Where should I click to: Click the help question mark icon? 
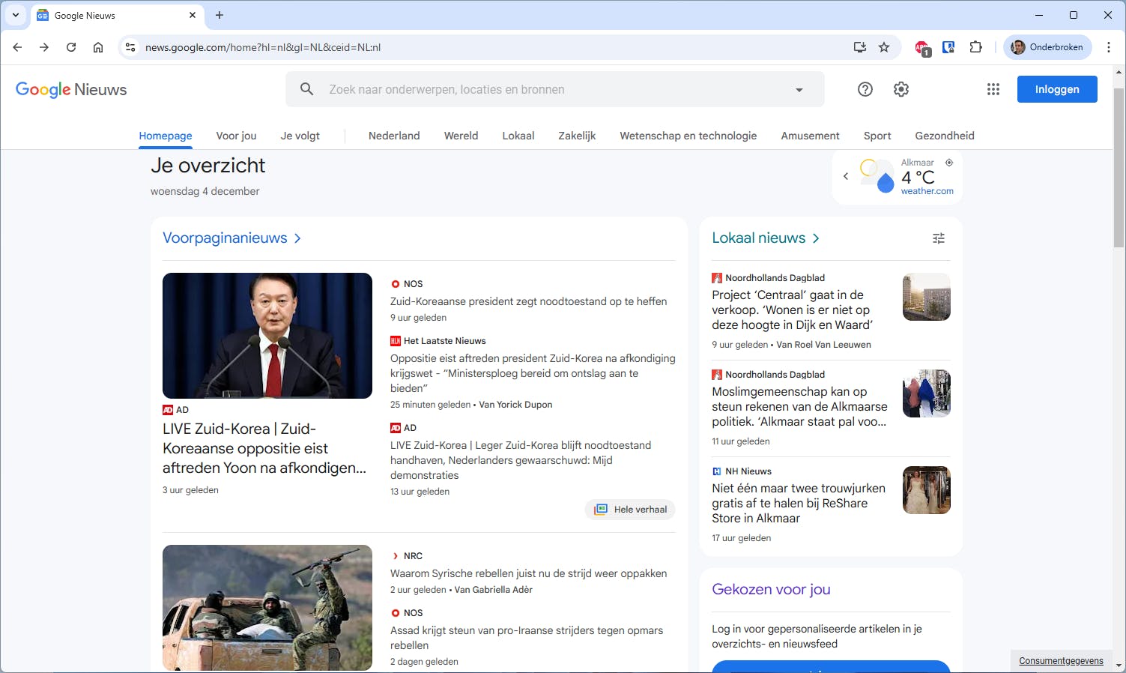(865, 89)
